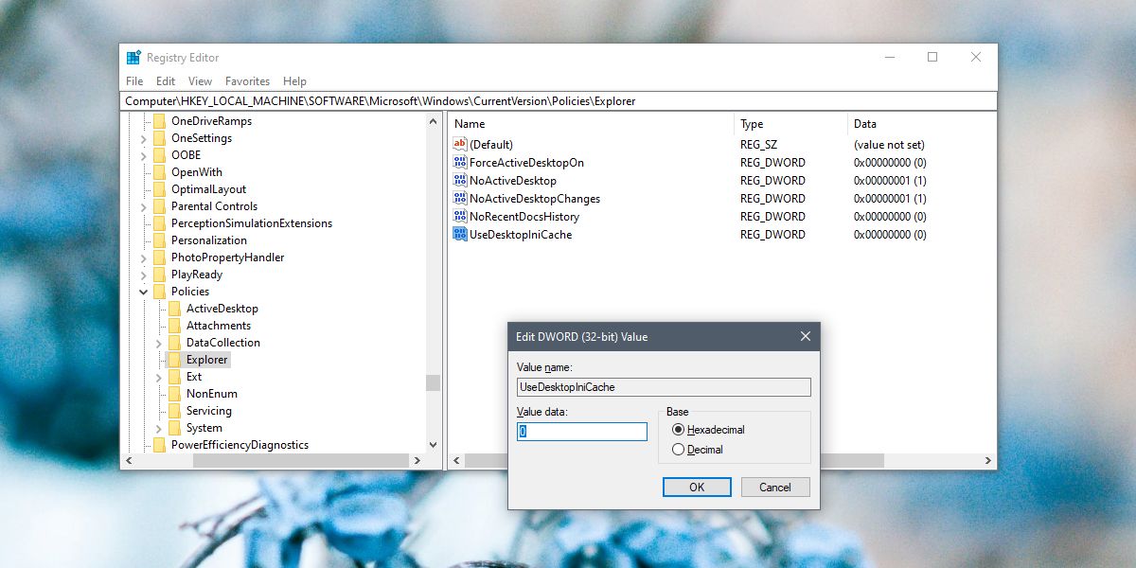Expand the Ext tree node
This screenshot has width=1136, height=568.
click(x=159, y=377)
